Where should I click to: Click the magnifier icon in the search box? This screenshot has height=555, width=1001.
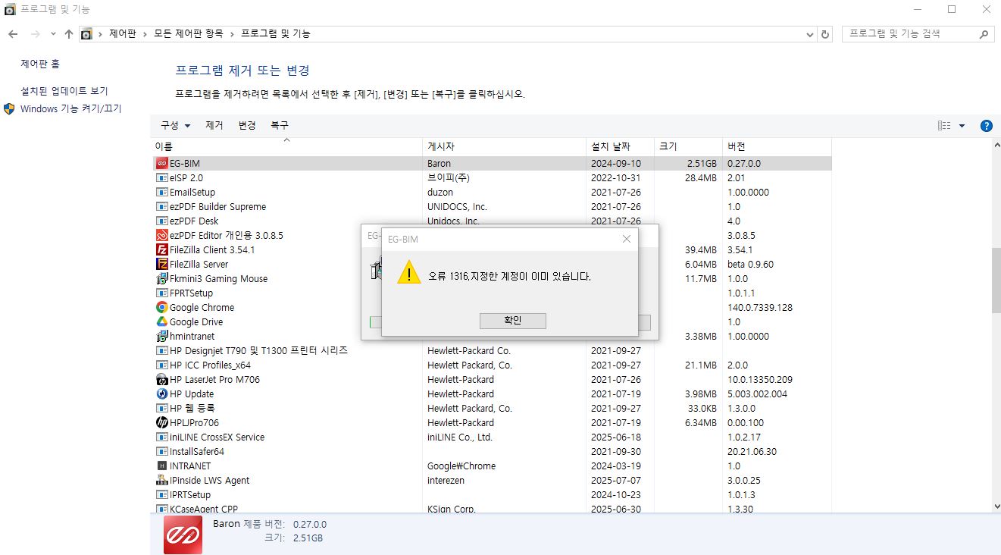tap(984, 34)
